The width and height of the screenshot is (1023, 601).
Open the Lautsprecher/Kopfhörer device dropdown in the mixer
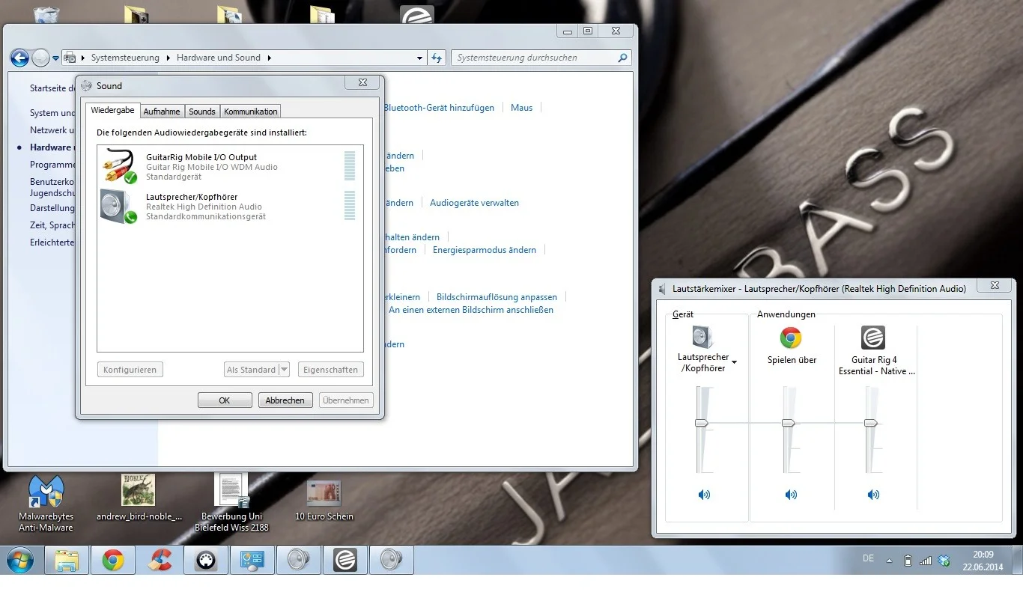tap(734, 362)
